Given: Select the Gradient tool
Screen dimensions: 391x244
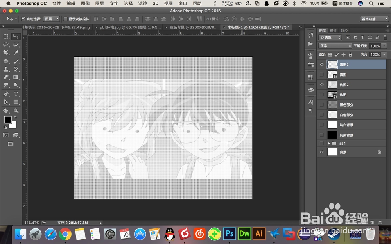Looking at the screenshot, I should pyautogui.click(x=16, y=77).
